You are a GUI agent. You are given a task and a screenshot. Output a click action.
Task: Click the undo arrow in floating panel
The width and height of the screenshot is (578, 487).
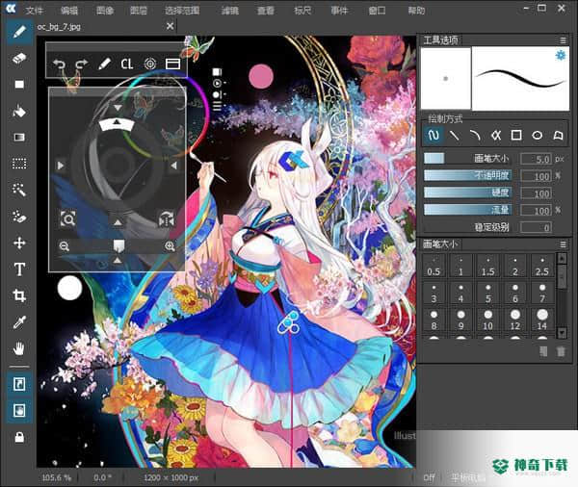click(x=59, y=64)
